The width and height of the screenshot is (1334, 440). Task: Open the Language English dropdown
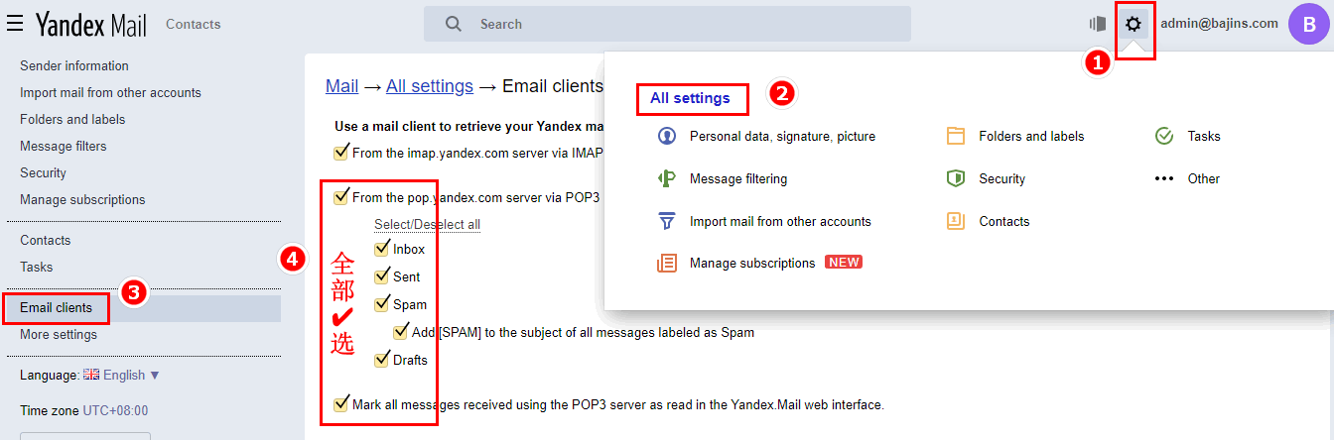122,375
